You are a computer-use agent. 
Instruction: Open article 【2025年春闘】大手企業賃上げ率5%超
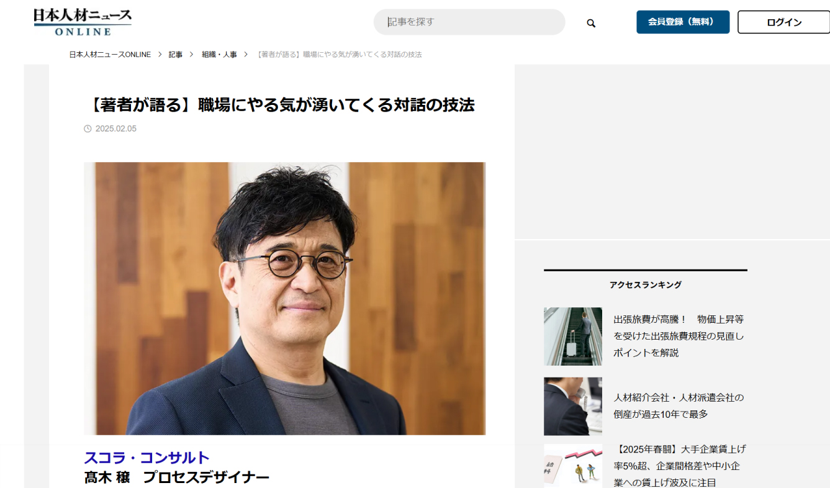680,466
